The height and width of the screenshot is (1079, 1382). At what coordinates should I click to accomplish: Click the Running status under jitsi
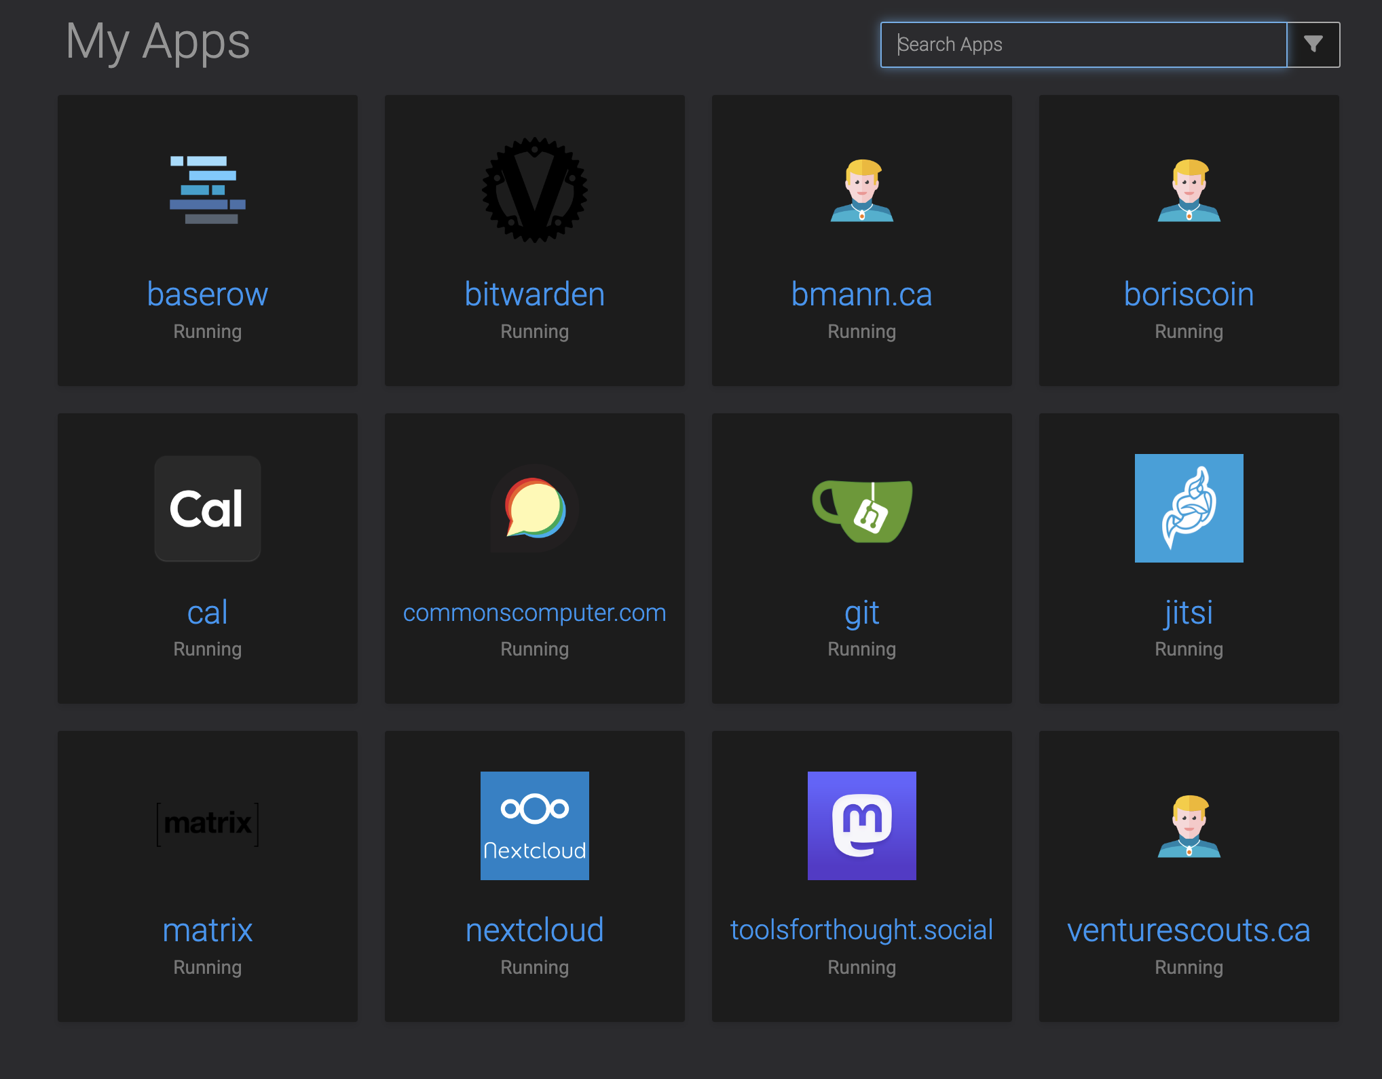(1189, 649)
